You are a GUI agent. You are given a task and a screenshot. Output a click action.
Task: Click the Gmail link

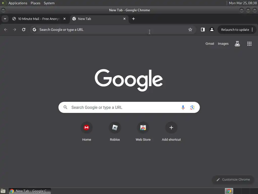(210, 44)
